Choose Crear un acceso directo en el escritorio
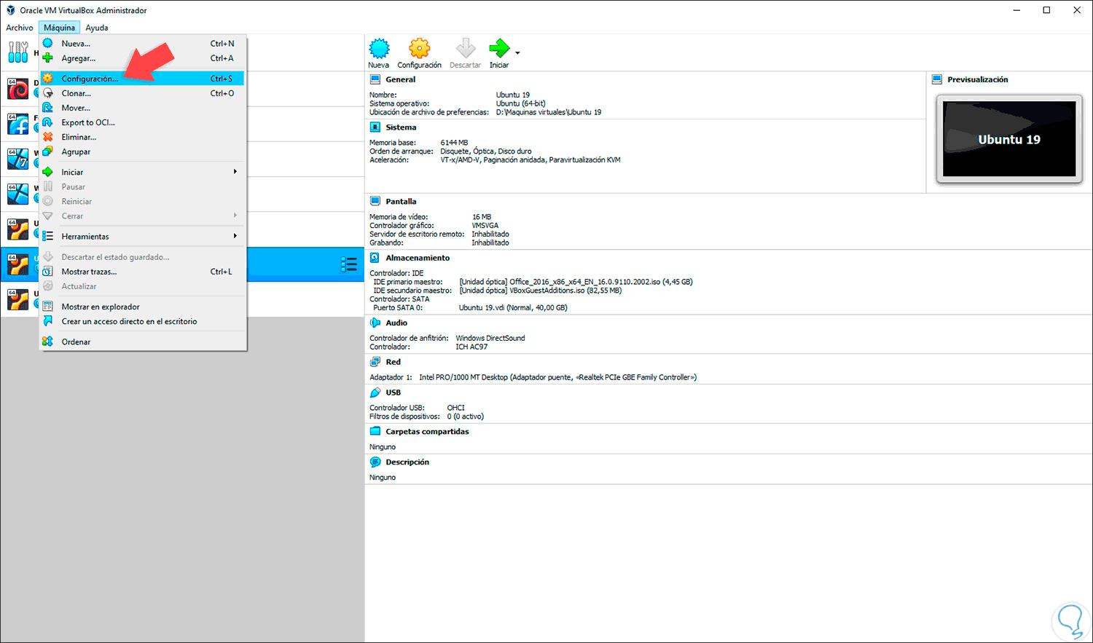This screenshot has height=643, width=1093. [x=143, y=321]
